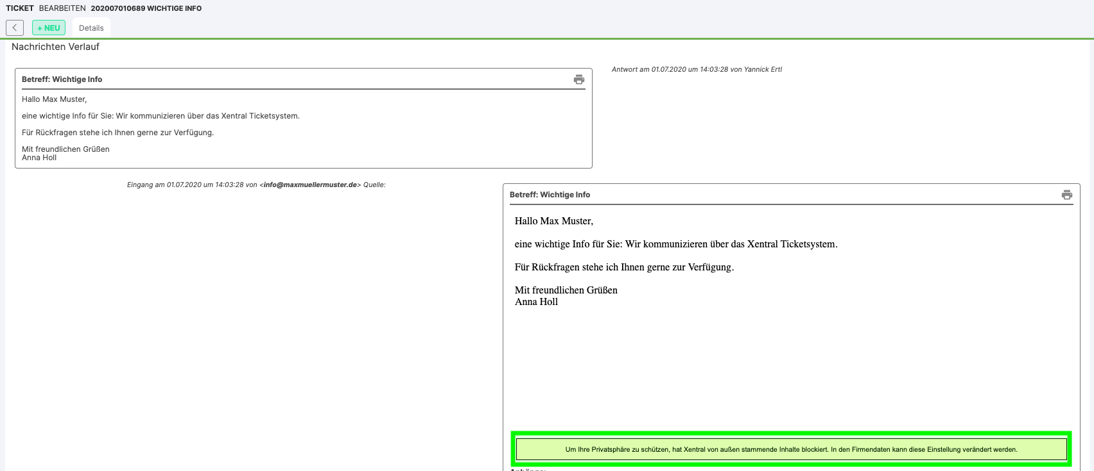
Task: Click the Antwort timestamp from Yannick Ertl
Action: click(697, 69)
